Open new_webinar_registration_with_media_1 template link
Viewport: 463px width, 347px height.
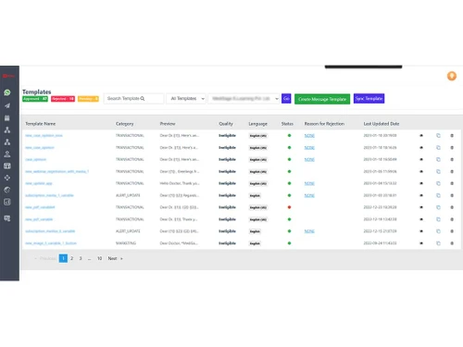56,171
